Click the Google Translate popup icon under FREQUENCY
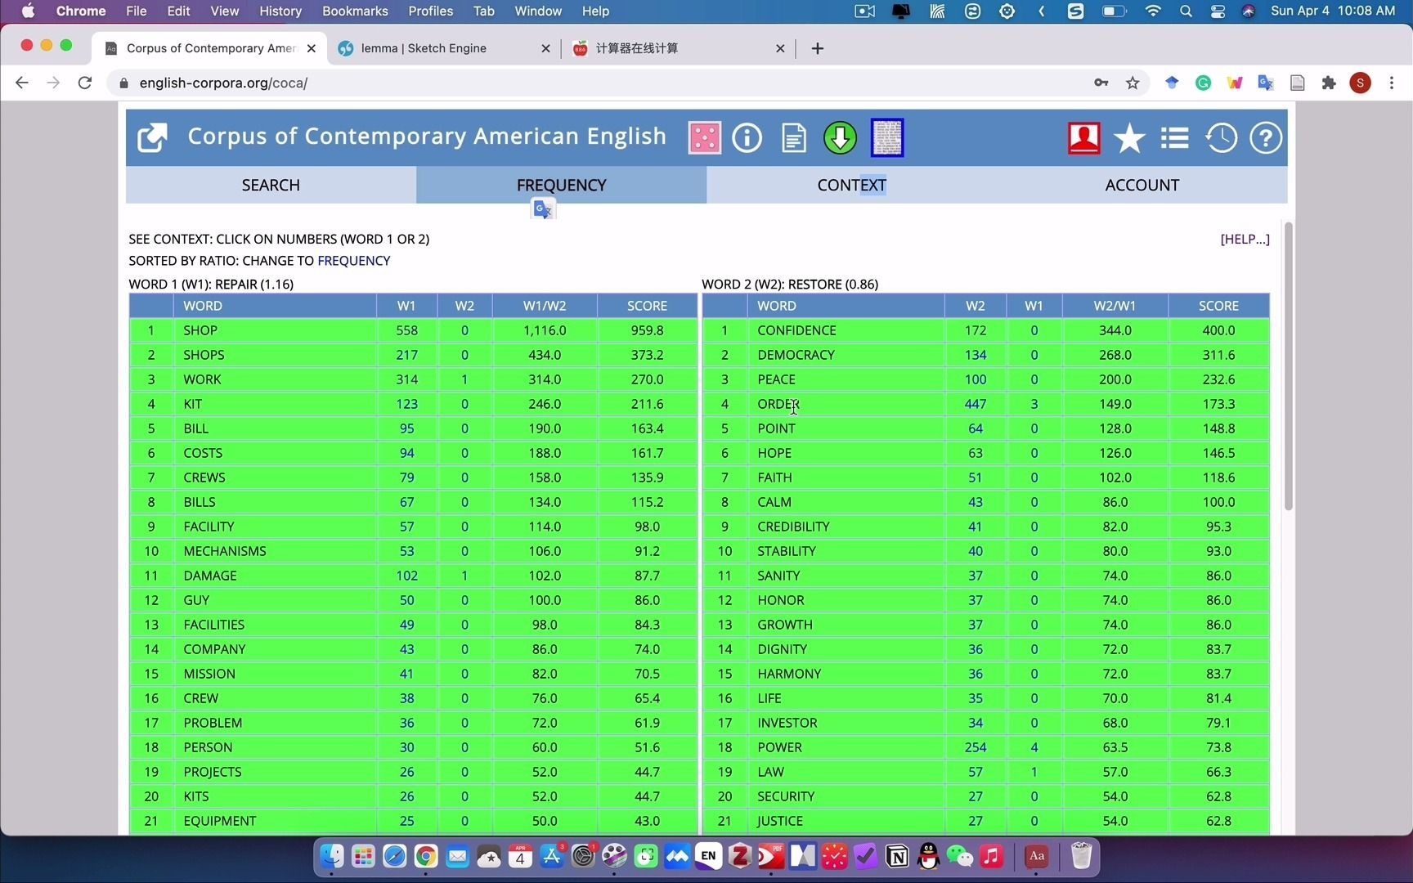Image resolution: width=1413 pixels, height=883 pixels. pos(543,210)
